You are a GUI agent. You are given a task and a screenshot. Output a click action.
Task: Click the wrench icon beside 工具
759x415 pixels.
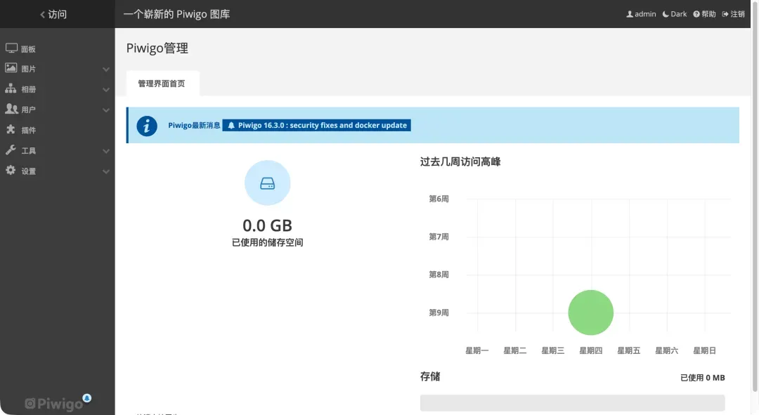click(11, 150)
